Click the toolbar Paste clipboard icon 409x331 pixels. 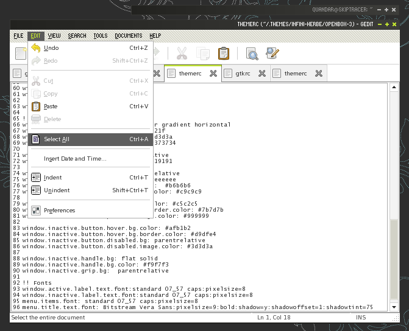click(x=224, y=54)
